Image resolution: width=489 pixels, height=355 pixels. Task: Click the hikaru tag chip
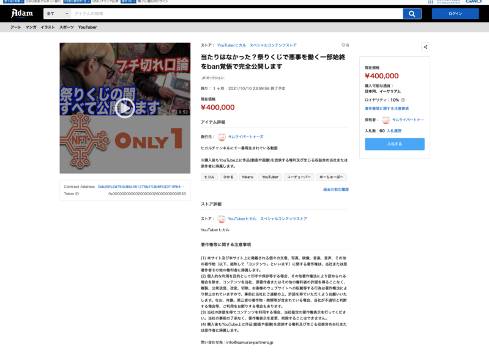(x=247, y=177)
